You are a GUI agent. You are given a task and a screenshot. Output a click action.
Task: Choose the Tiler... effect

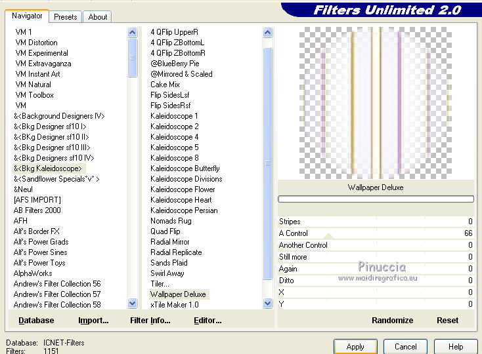pyautogui.click(x=160, y=284)
